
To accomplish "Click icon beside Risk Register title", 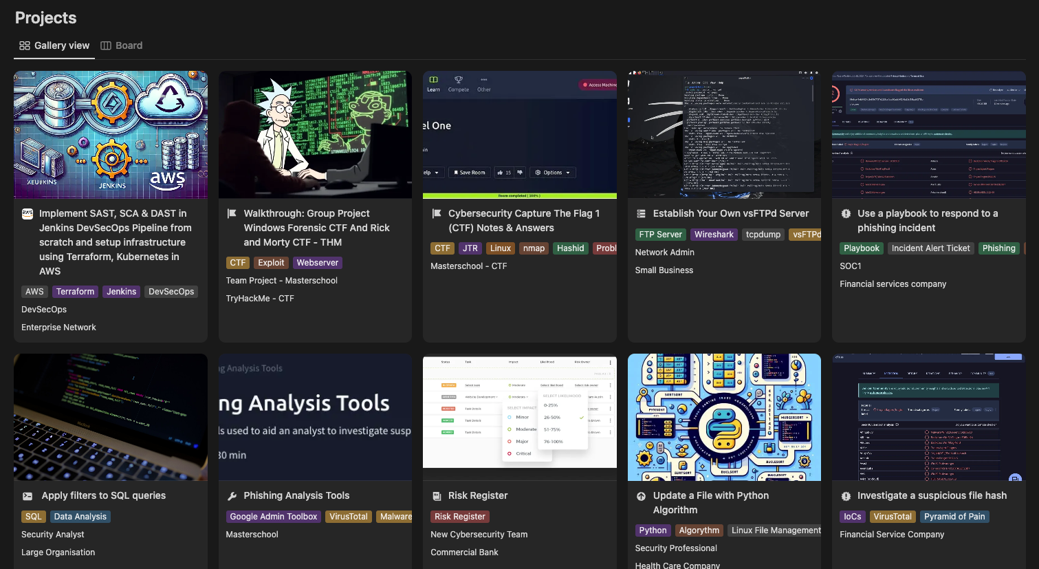I will (437, 495).
